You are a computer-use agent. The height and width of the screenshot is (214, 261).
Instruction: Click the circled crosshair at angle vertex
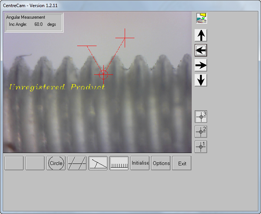(x=103, y=74)
